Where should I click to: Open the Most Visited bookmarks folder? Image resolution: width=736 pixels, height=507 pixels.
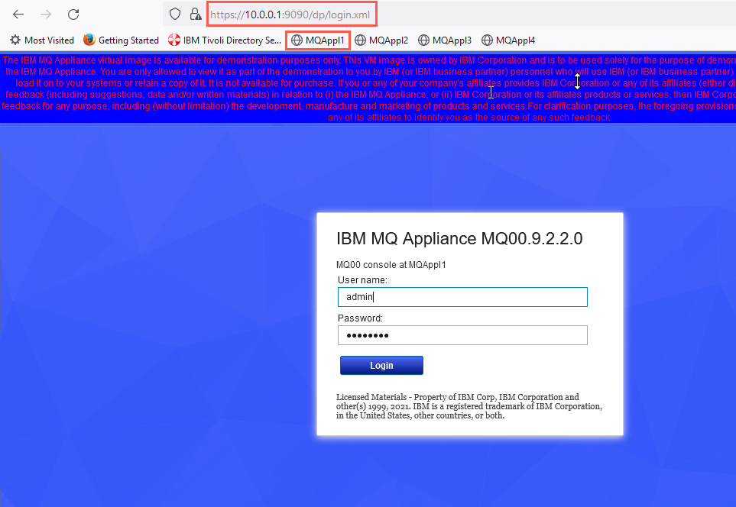coord(42,40)
